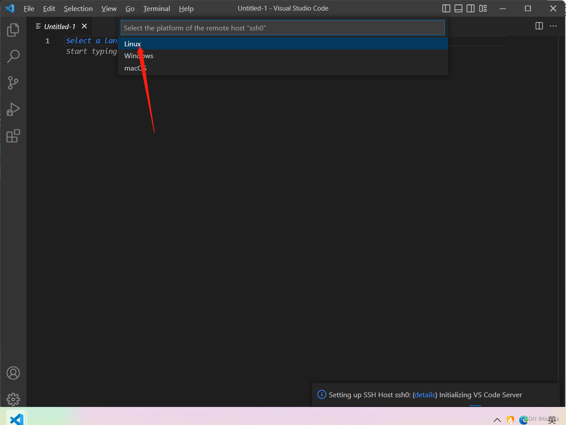Open the Search view icon
566x425 pixels.
pos(13,56)
